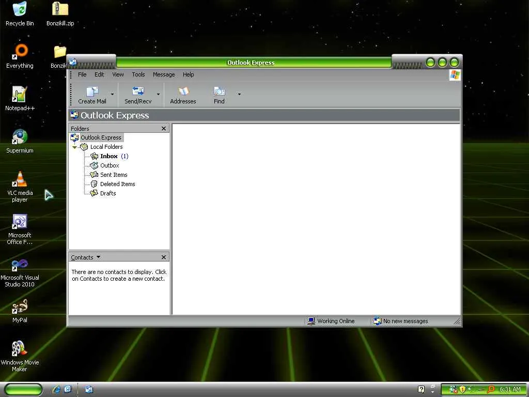Open the File menu

coord(82,74)
